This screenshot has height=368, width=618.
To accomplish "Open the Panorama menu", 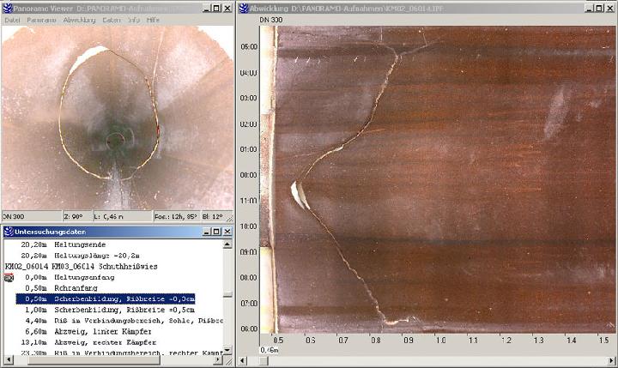I will [40, 20].
